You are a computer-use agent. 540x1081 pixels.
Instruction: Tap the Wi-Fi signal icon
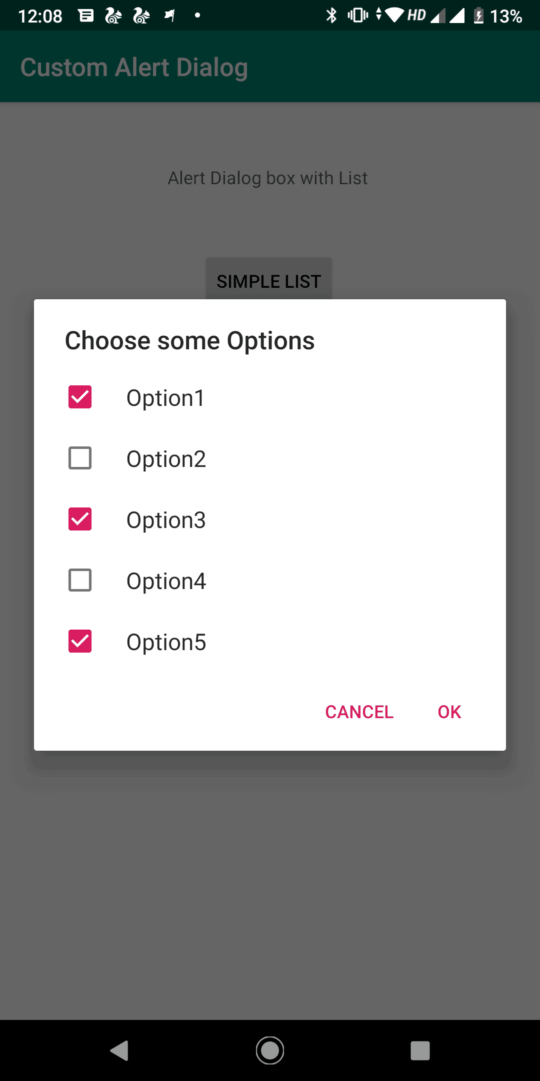[393, 16]
